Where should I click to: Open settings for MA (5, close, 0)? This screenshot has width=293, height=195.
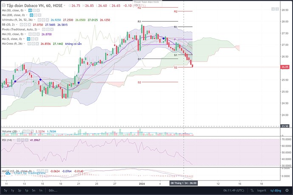[x=33, y=39]
